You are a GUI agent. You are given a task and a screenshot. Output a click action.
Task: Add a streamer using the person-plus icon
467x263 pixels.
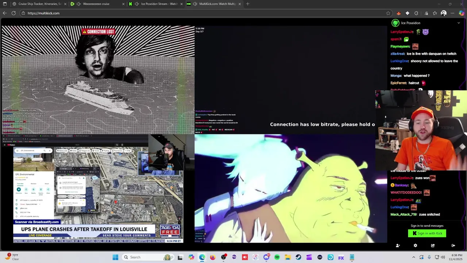(x=398, y=245)
